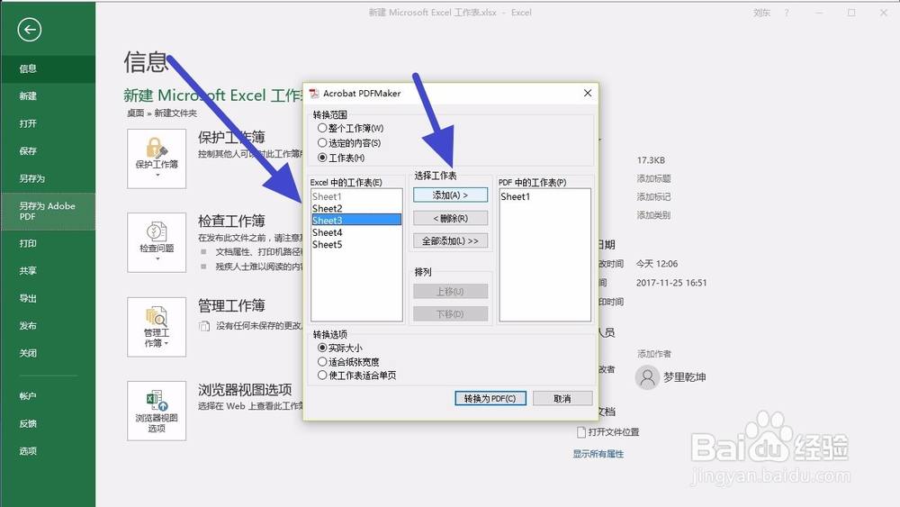900x507 pixels.
Task: Open 反馈 in backstage menu
Action: coord(49,424)
